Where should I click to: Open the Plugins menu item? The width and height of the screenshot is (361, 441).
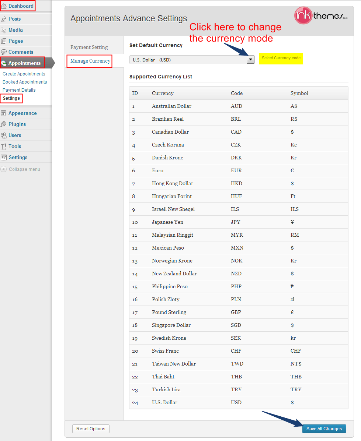click(17, 124)
